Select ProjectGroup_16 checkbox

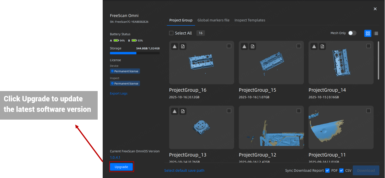click(229, 46)
